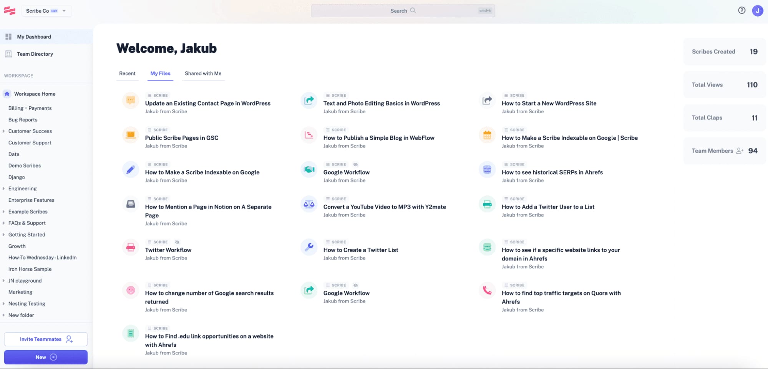Click the share icon for Text and Photo Editing Basics
768x369 pixels.
click(x=309, y=101)
